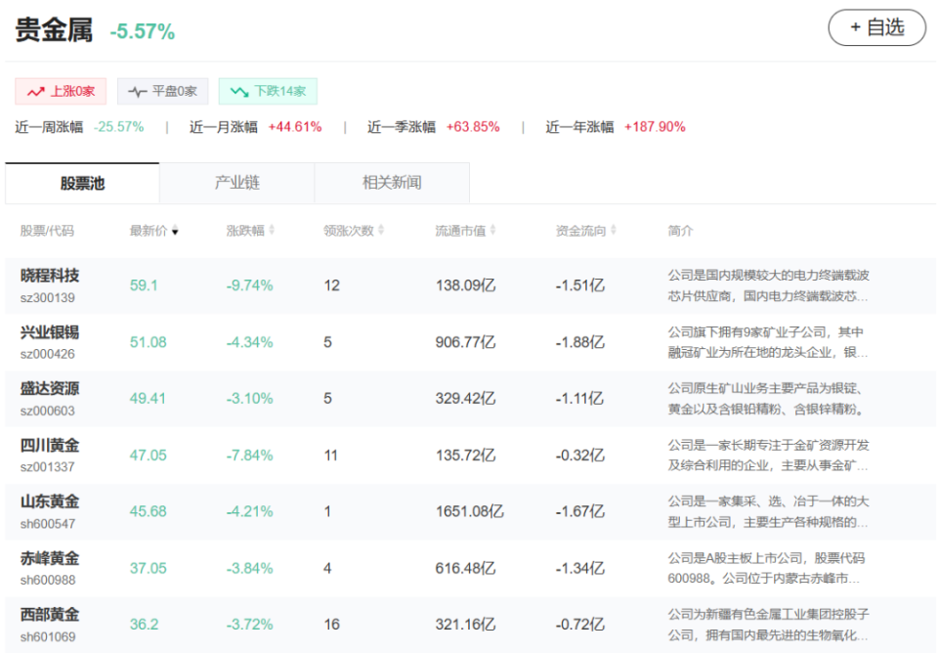This screenshot has width=938, height=653.
Task: Sort by 最新价 using its sort arrow
Action: tap(175, 232)
